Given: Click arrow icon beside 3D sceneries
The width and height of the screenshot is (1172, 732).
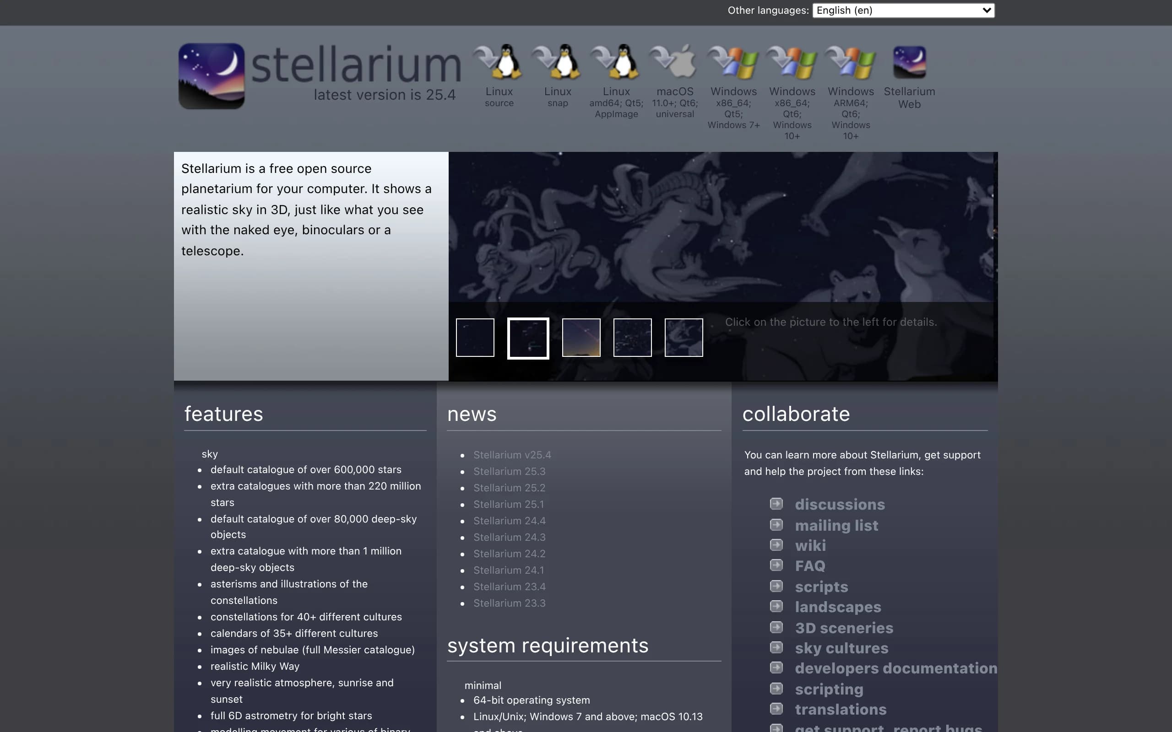Looking at the screenshot, I should coord(776,627).
